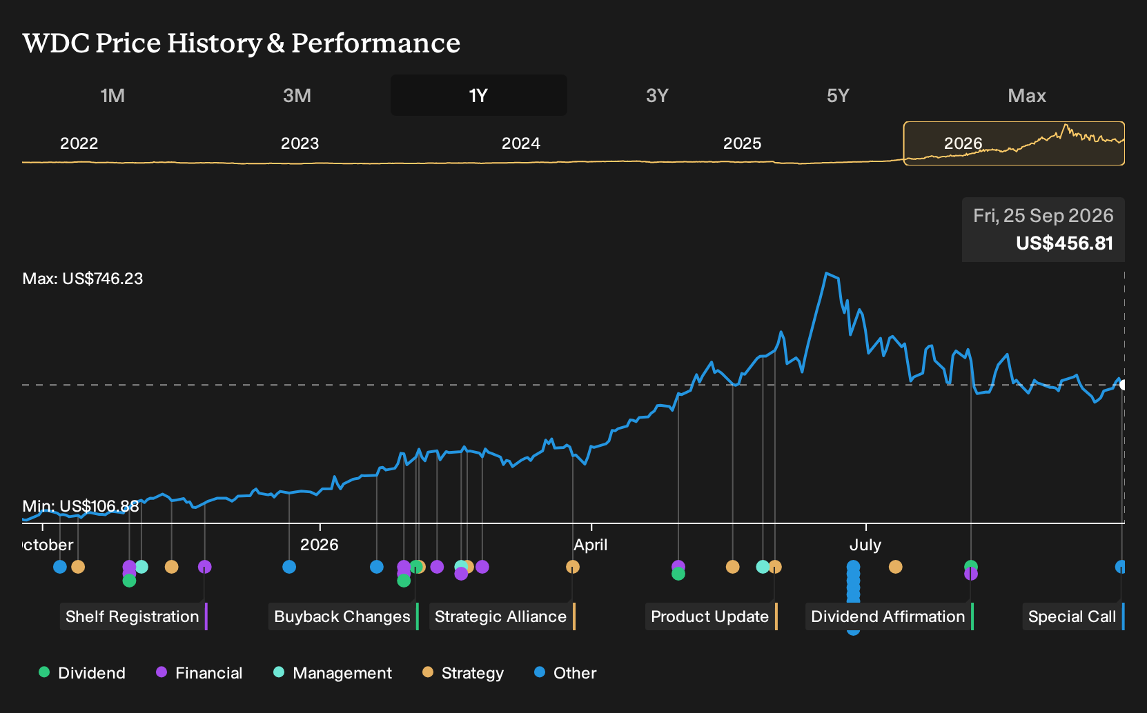Screen dimensions: 1147x713
Task: Switch to the 1M range tab
Action: (x=112, y=95)
